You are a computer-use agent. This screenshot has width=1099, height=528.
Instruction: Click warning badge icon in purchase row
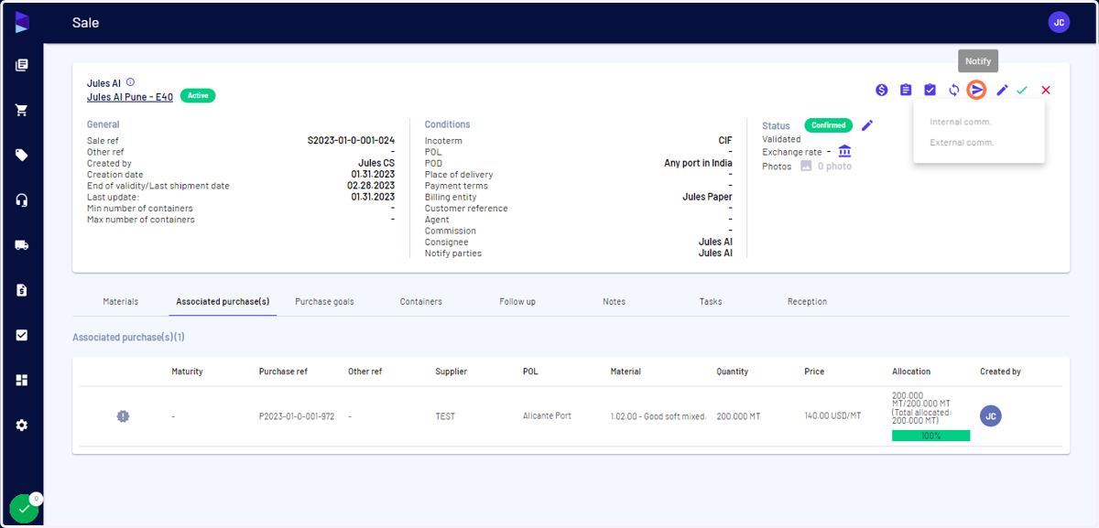pyautogui.click(x=123, y=416)
